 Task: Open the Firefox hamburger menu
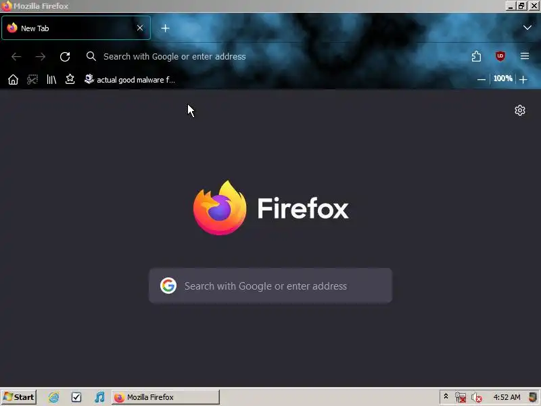pos(525,56)
